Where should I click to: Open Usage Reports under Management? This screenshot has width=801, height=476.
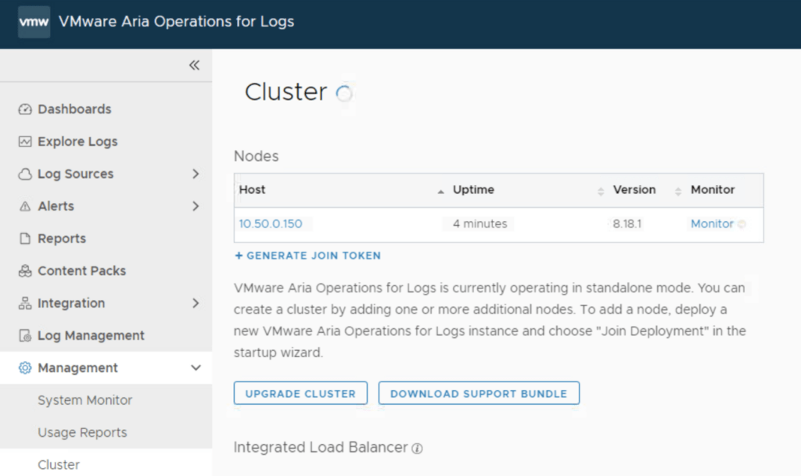coord(82,432)
